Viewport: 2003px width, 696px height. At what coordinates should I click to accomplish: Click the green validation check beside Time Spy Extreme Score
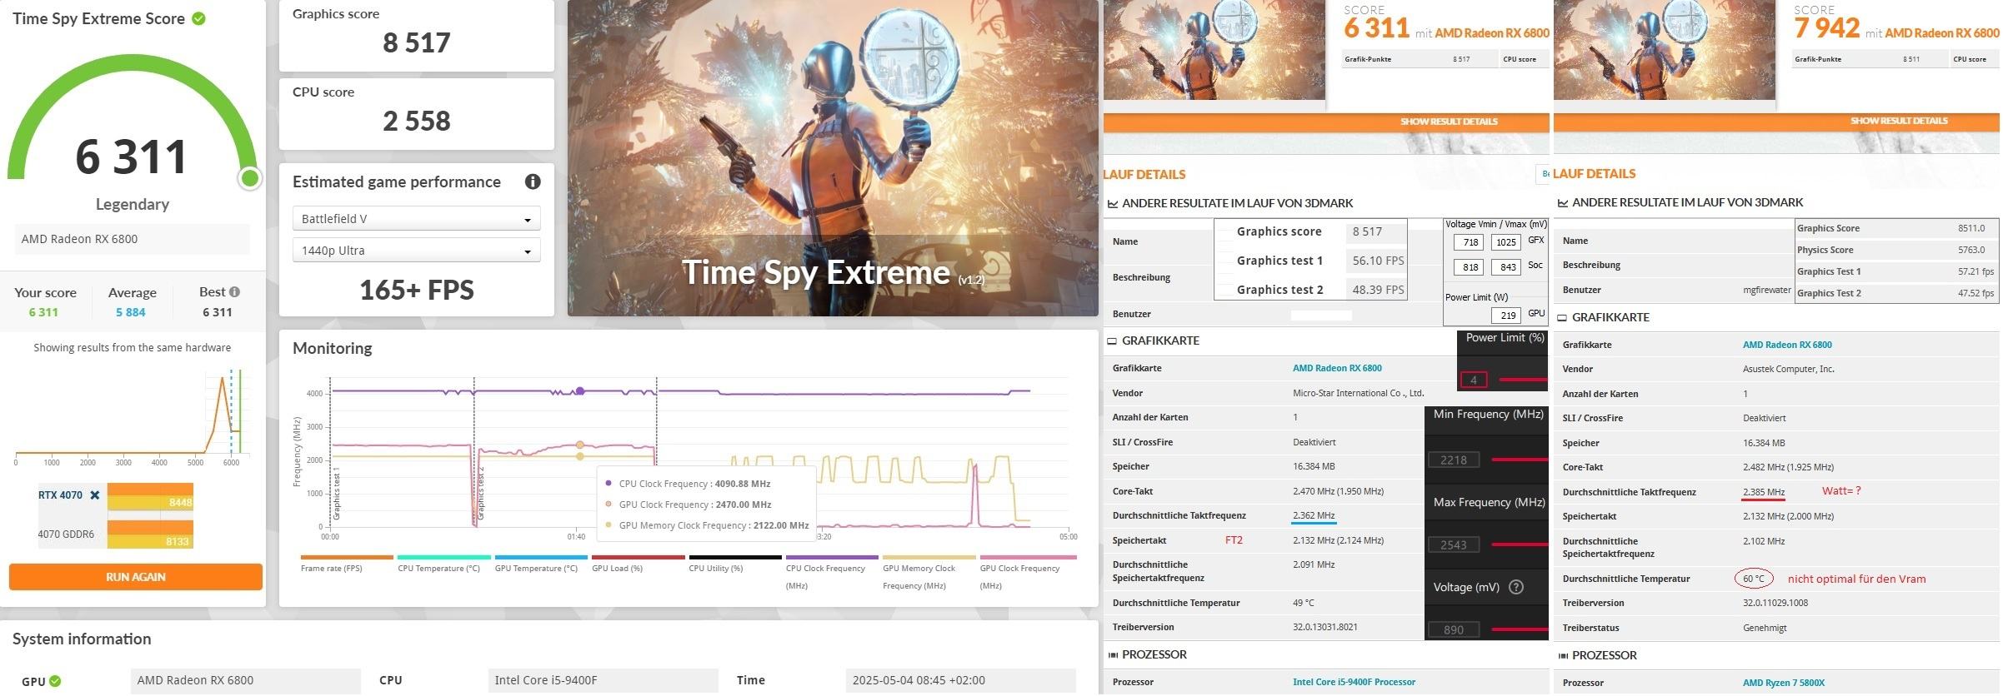tap(198, 18)
